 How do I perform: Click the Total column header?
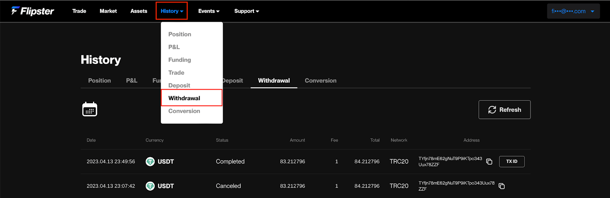pyautogui.click(x=375, y=140)
